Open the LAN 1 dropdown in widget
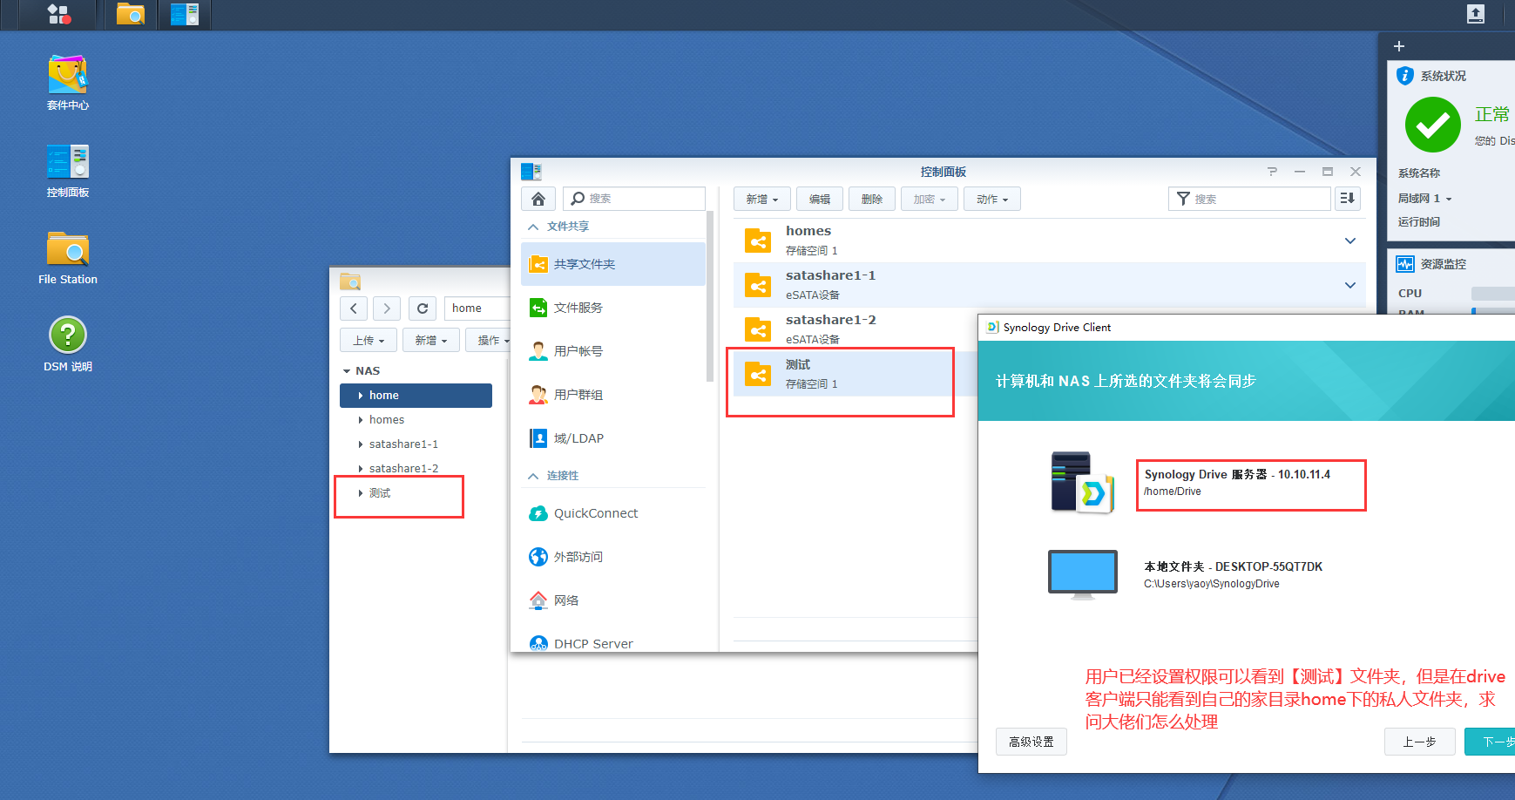1515x800 pixels. click(1425, 199)
